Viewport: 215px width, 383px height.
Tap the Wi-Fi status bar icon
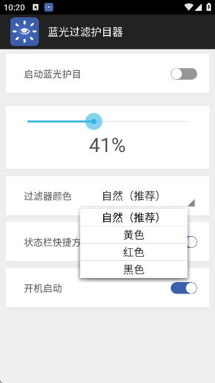189,7
